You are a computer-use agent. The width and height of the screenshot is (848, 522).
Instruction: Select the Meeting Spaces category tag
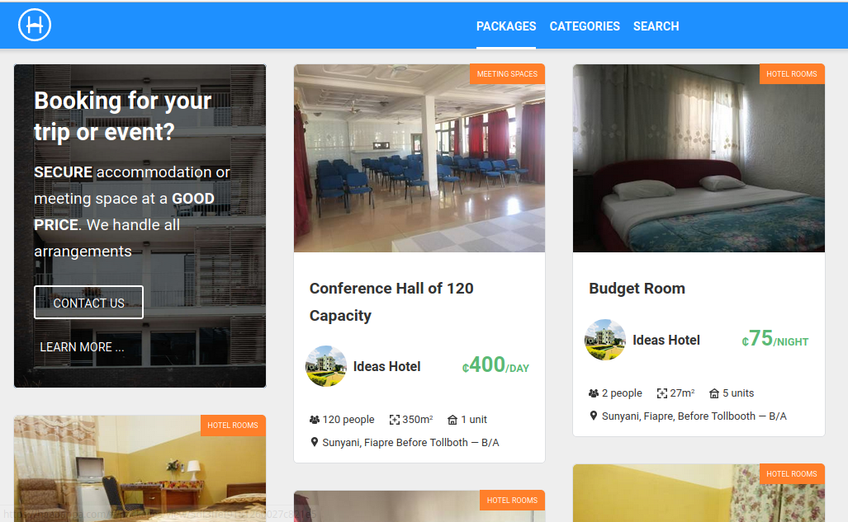(507, 74)
